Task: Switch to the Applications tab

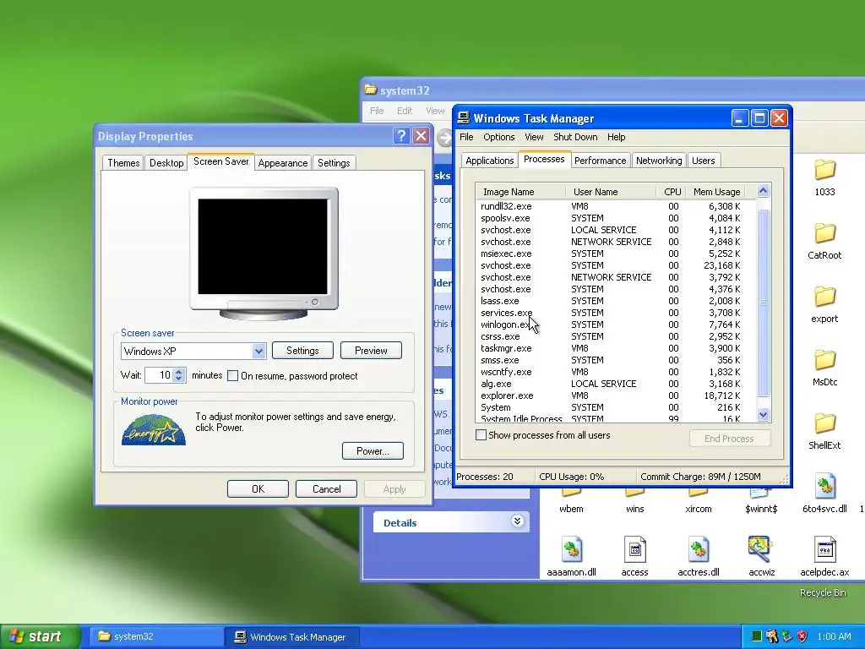Action: click(489, 161)
